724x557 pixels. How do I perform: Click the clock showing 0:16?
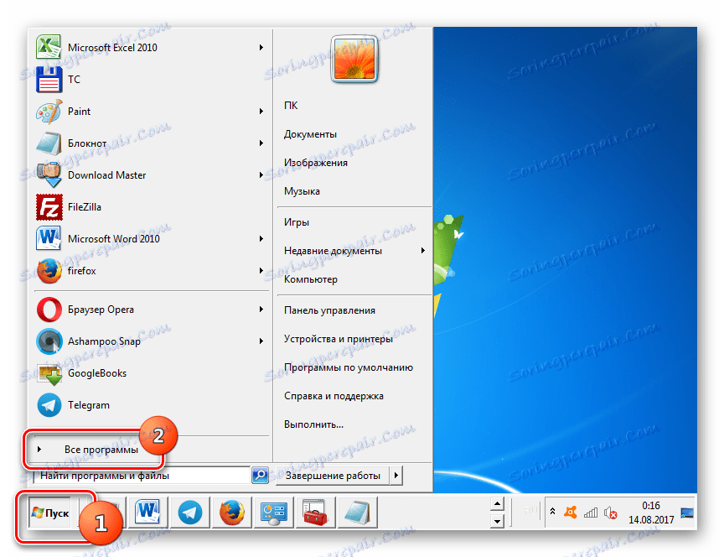click(651, 506)
